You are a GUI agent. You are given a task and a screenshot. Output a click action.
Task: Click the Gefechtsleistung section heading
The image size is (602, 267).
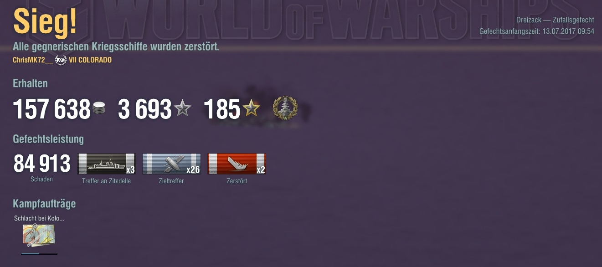coord(48,139)
